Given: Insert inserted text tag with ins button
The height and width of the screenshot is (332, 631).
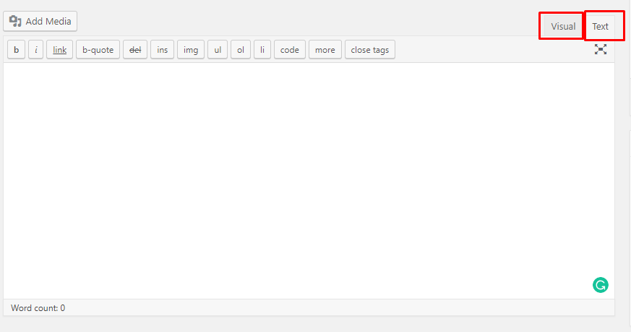Looking at the screenshot, I should coord(162,50).
